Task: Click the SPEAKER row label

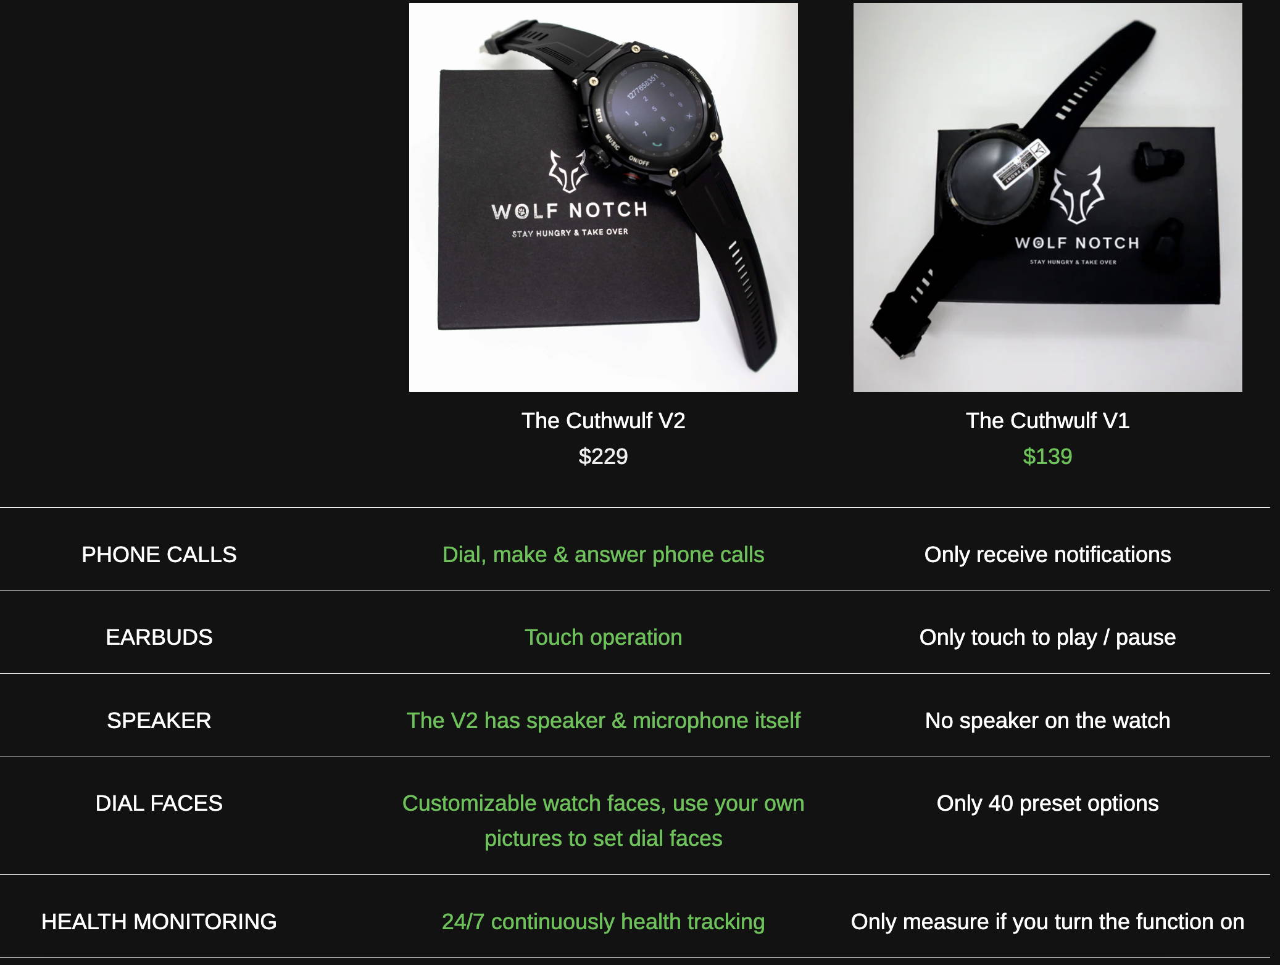Action: [x=159, y=721]
